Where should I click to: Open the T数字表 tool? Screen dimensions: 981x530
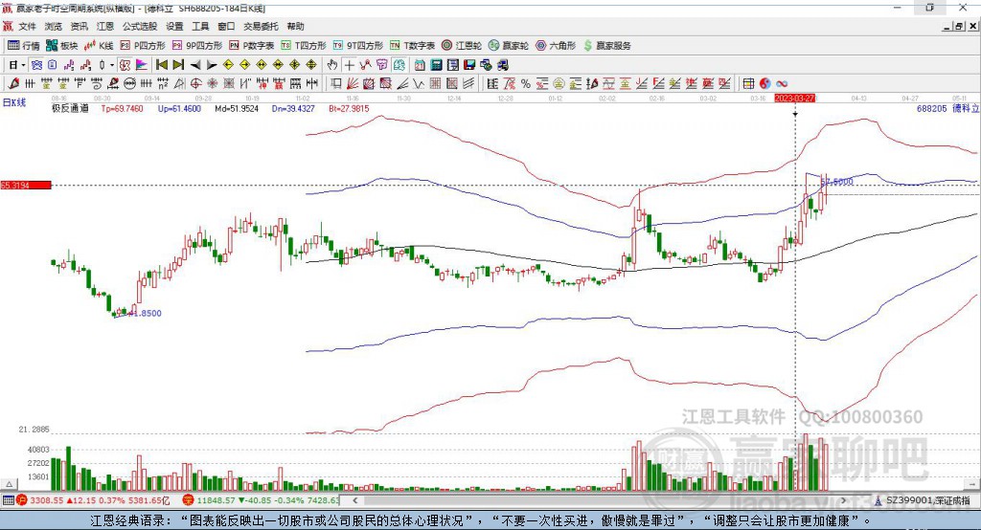(412, 46)
